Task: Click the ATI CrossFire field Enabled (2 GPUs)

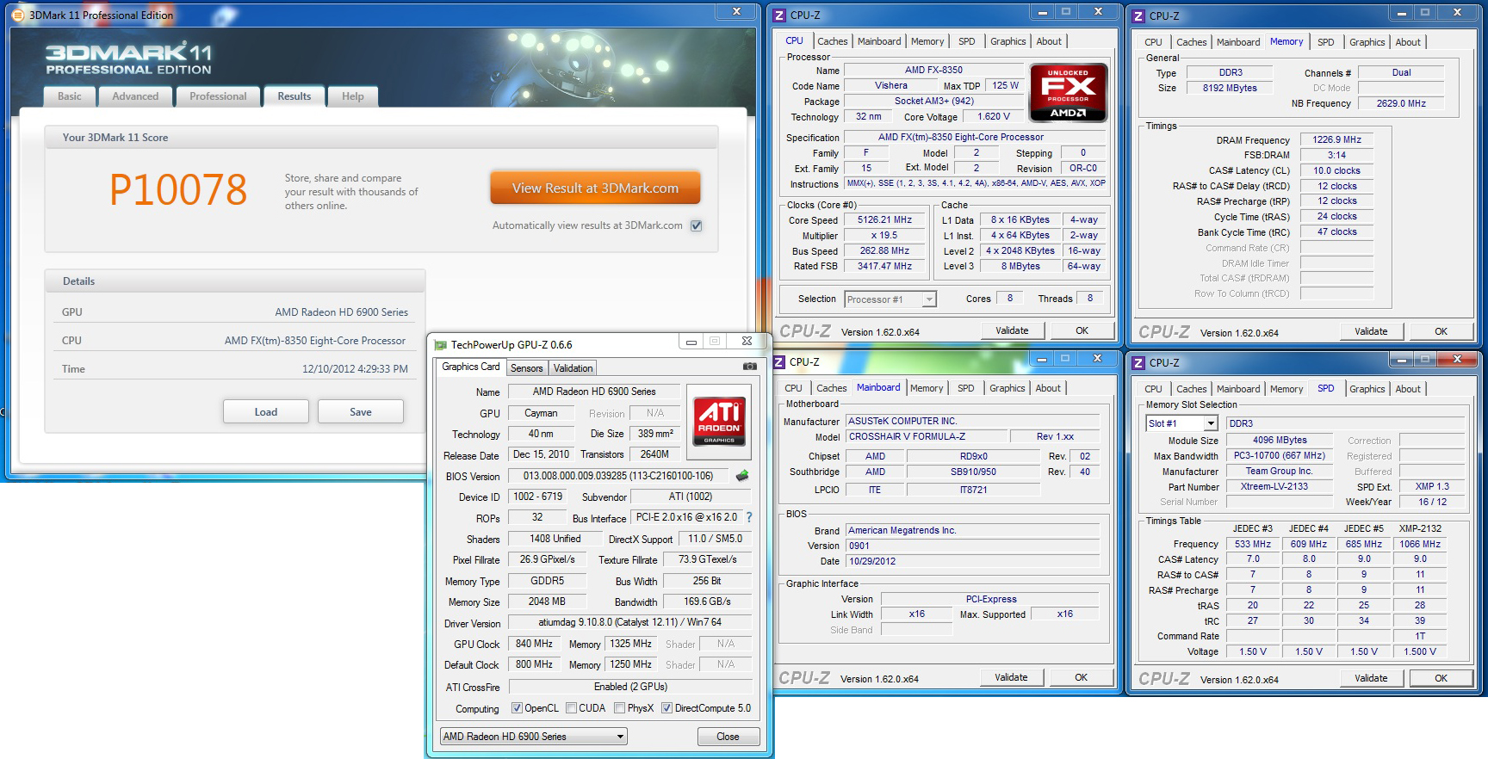Action: pos(630,687)
